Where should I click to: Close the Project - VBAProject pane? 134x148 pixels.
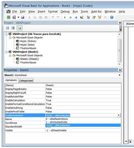120,23
